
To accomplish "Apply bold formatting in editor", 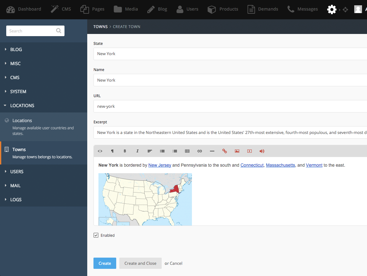I will [x=125, y=151].
